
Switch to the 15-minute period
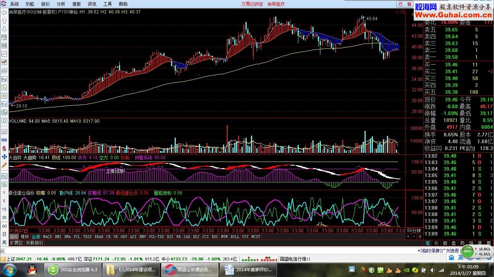tap(4, 209)
